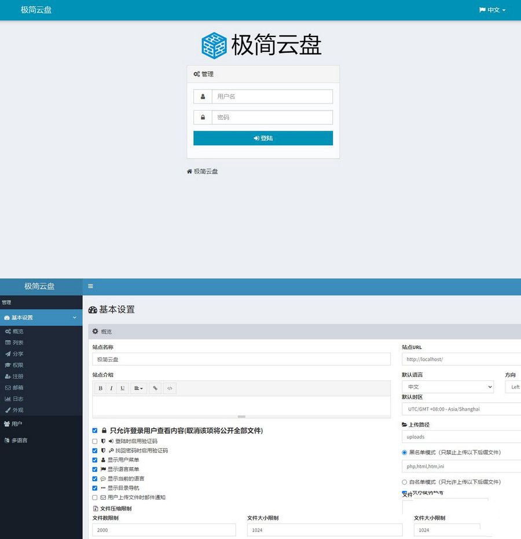Enable the 登陆时启用验证码 checkbox
The height and width of the screenshot is (539, 521).
[x=94, y=441]
